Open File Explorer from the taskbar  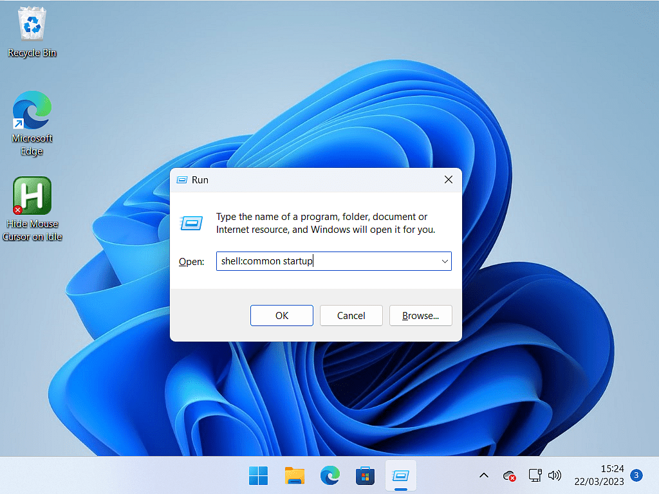point(295,476)
